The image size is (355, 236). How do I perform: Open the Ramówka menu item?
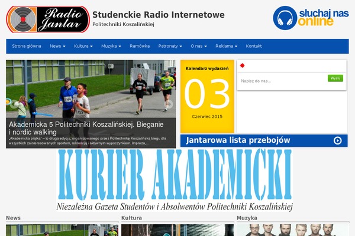point(140,46)
